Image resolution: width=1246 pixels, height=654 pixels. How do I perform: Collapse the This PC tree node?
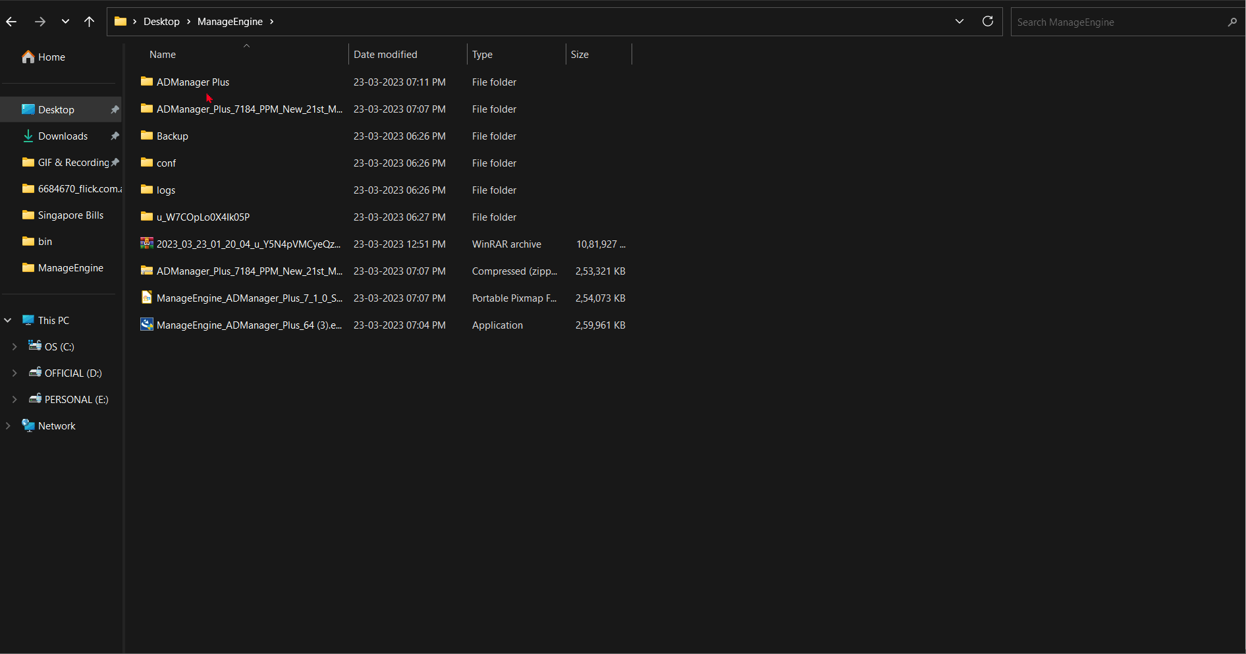click(x=8, y=321)
